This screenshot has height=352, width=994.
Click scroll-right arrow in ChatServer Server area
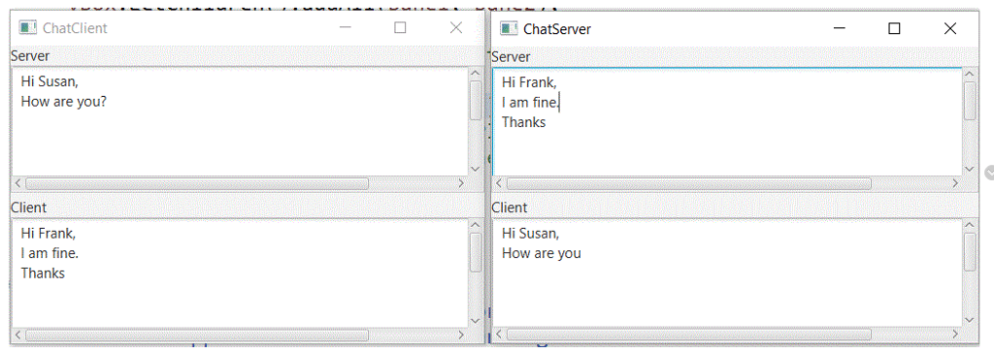tap(955, 183)
